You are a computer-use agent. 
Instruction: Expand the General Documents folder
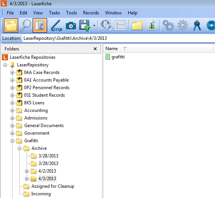tap(12, 126)
